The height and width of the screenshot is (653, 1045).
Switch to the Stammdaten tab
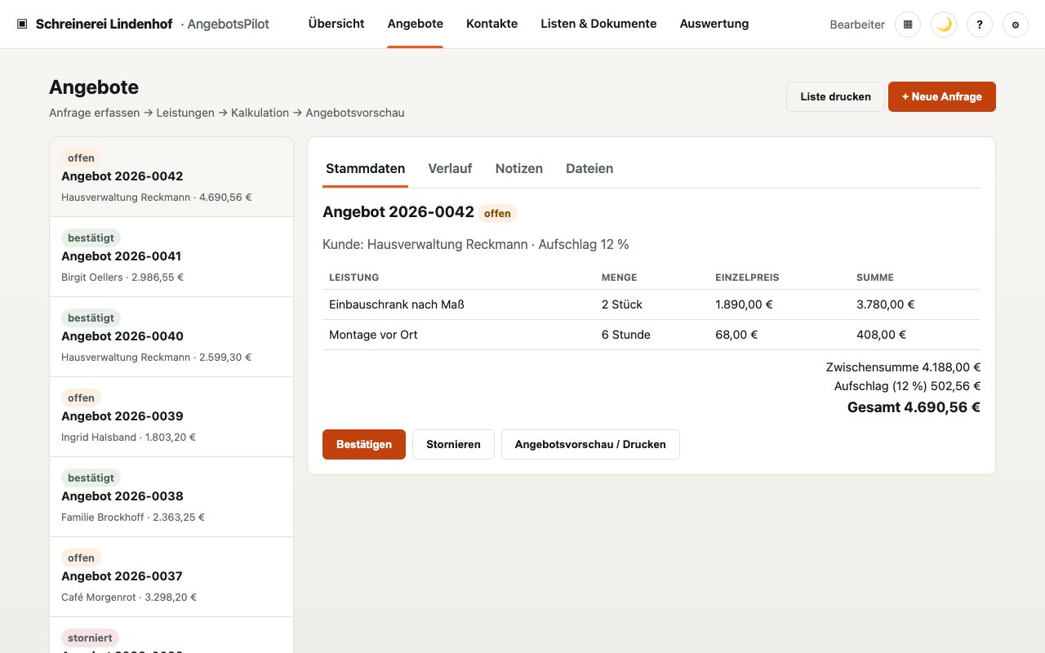365,169
